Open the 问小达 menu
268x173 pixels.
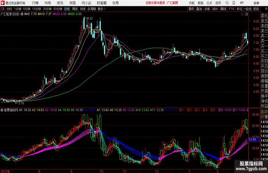86,3
